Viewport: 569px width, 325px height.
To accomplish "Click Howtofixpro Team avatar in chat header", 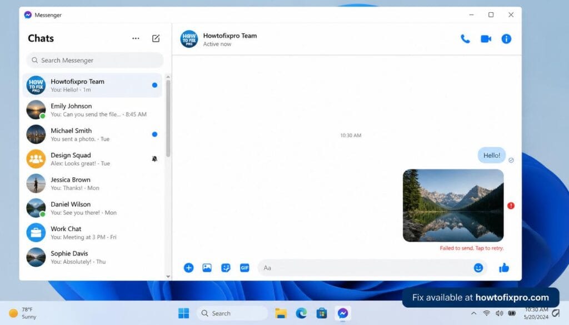I will (189, 39).
